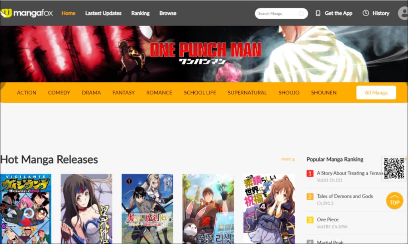Click the clock icon beside History
The height and width of the screenshot is (244, 408).
tap(366, 13)
